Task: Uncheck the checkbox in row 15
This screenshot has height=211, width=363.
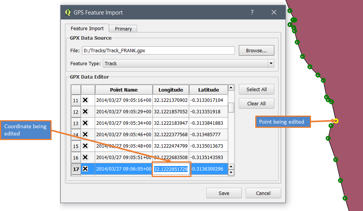Action: (x=85, y=146)
